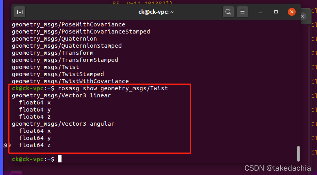Open a new terminal tab
The image size is (317, 175).
[x=20, y=12]
